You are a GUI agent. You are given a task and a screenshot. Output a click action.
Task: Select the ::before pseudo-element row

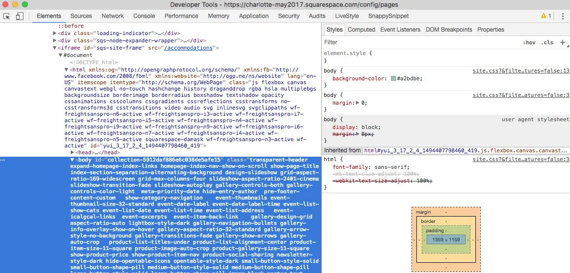click(x=71, y=26)
